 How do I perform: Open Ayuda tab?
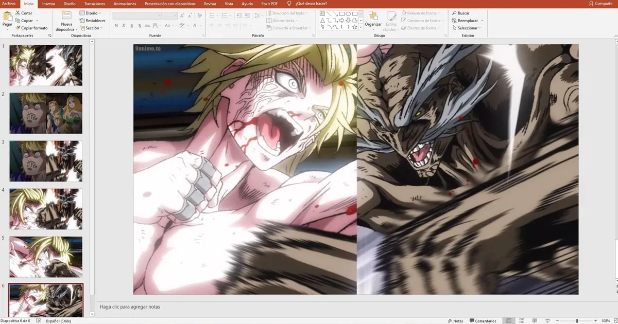[x=247, y=4]
